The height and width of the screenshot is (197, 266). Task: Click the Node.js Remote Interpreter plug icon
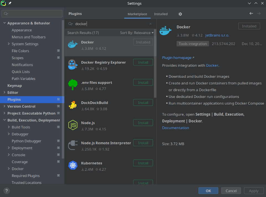tap(73, 145)
